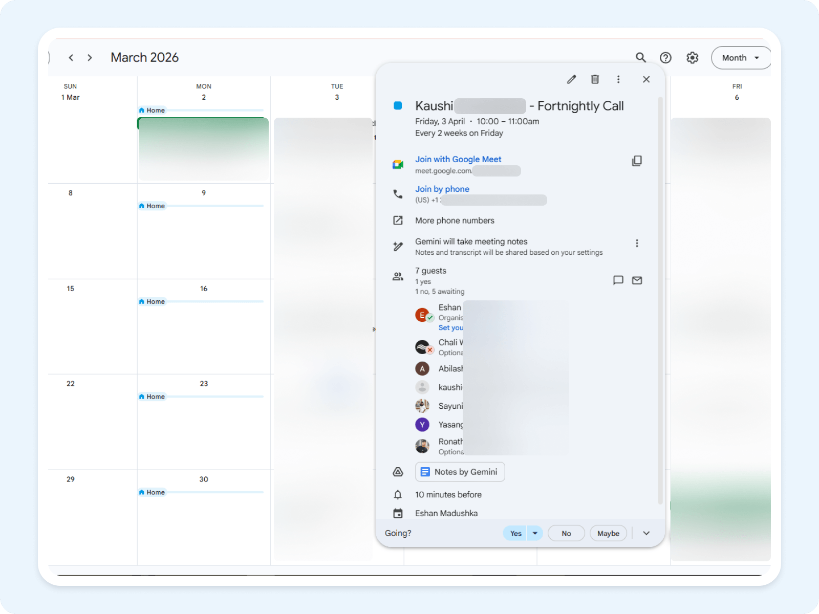Open the RSVP options arrow next to Yes
Screen dimensions: 819x614
535,533
